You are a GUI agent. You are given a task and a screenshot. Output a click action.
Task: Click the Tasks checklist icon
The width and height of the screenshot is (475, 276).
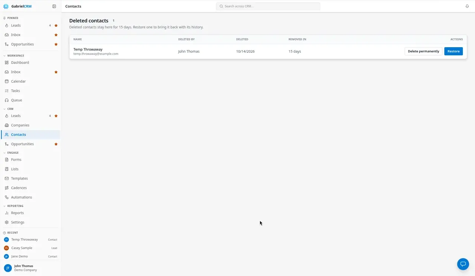(x=7, y=91)
